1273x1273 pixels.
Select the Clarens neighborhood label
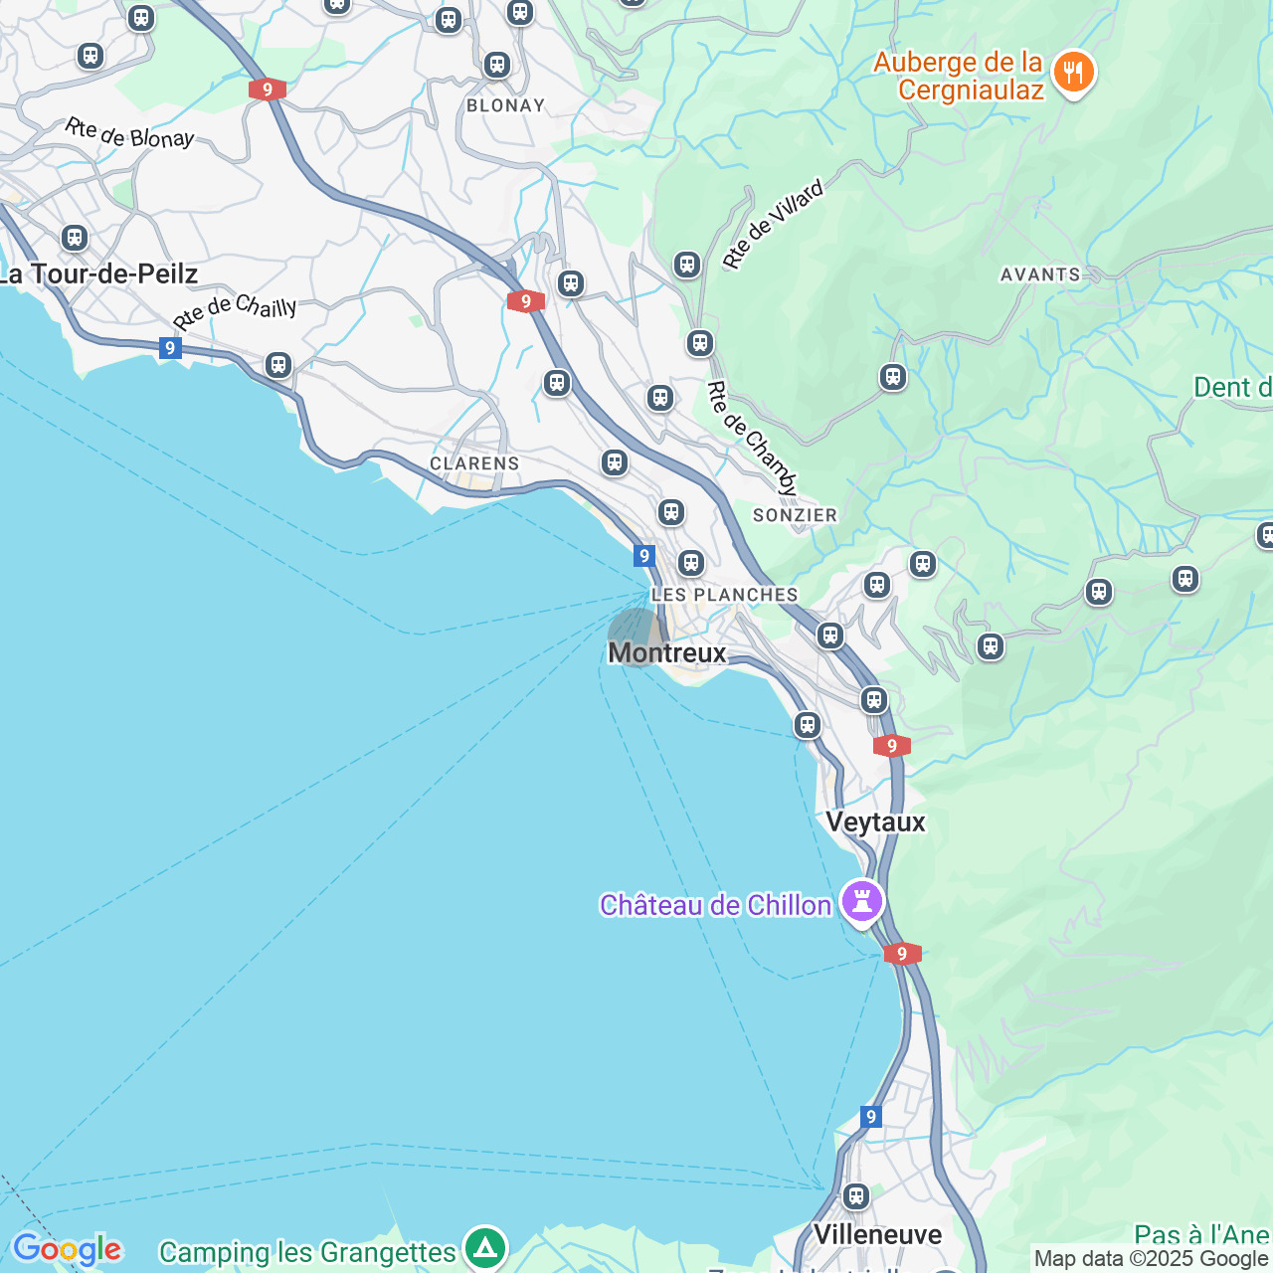tap(474, 463)
